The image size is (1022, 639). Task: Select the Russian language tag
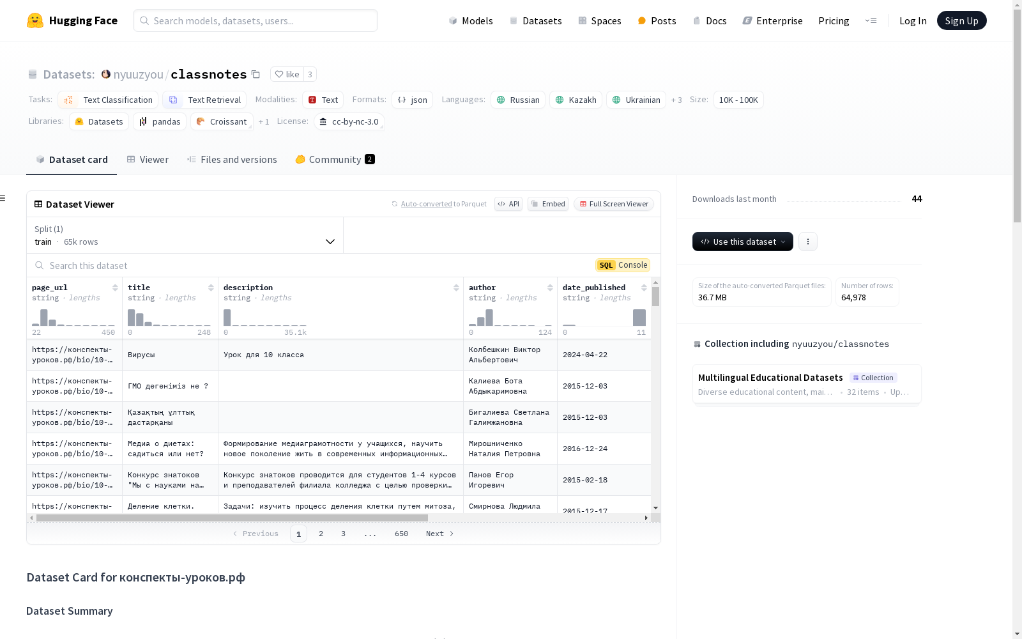(518, 100)
